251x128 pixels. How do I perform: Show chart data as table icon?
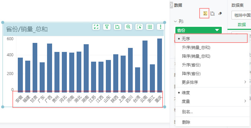pos(150,27)
